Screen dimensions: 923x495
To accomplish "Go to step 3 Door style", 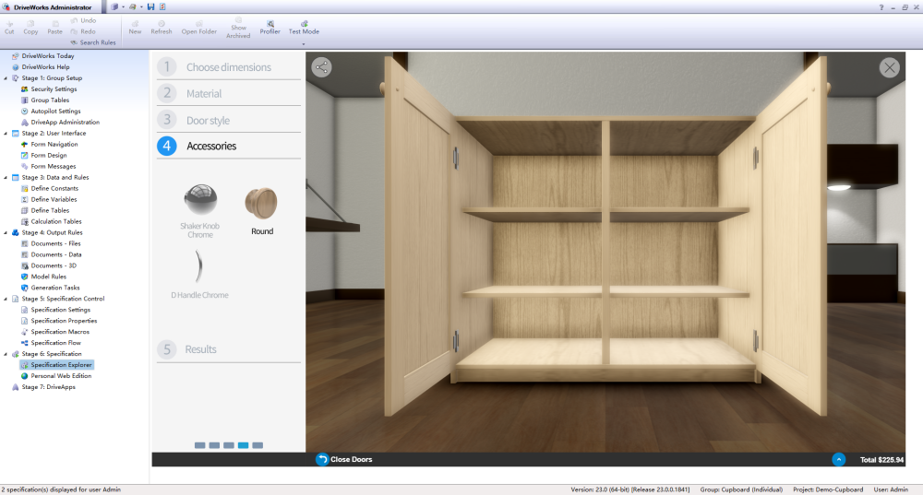I will pos(208,121).
